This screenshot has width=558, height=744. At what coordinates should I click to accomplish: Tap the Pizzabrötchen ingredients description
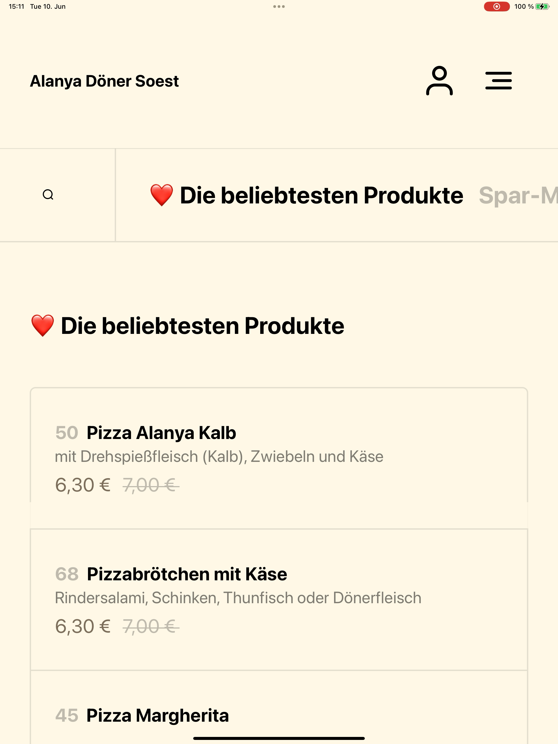coord(238,598)
